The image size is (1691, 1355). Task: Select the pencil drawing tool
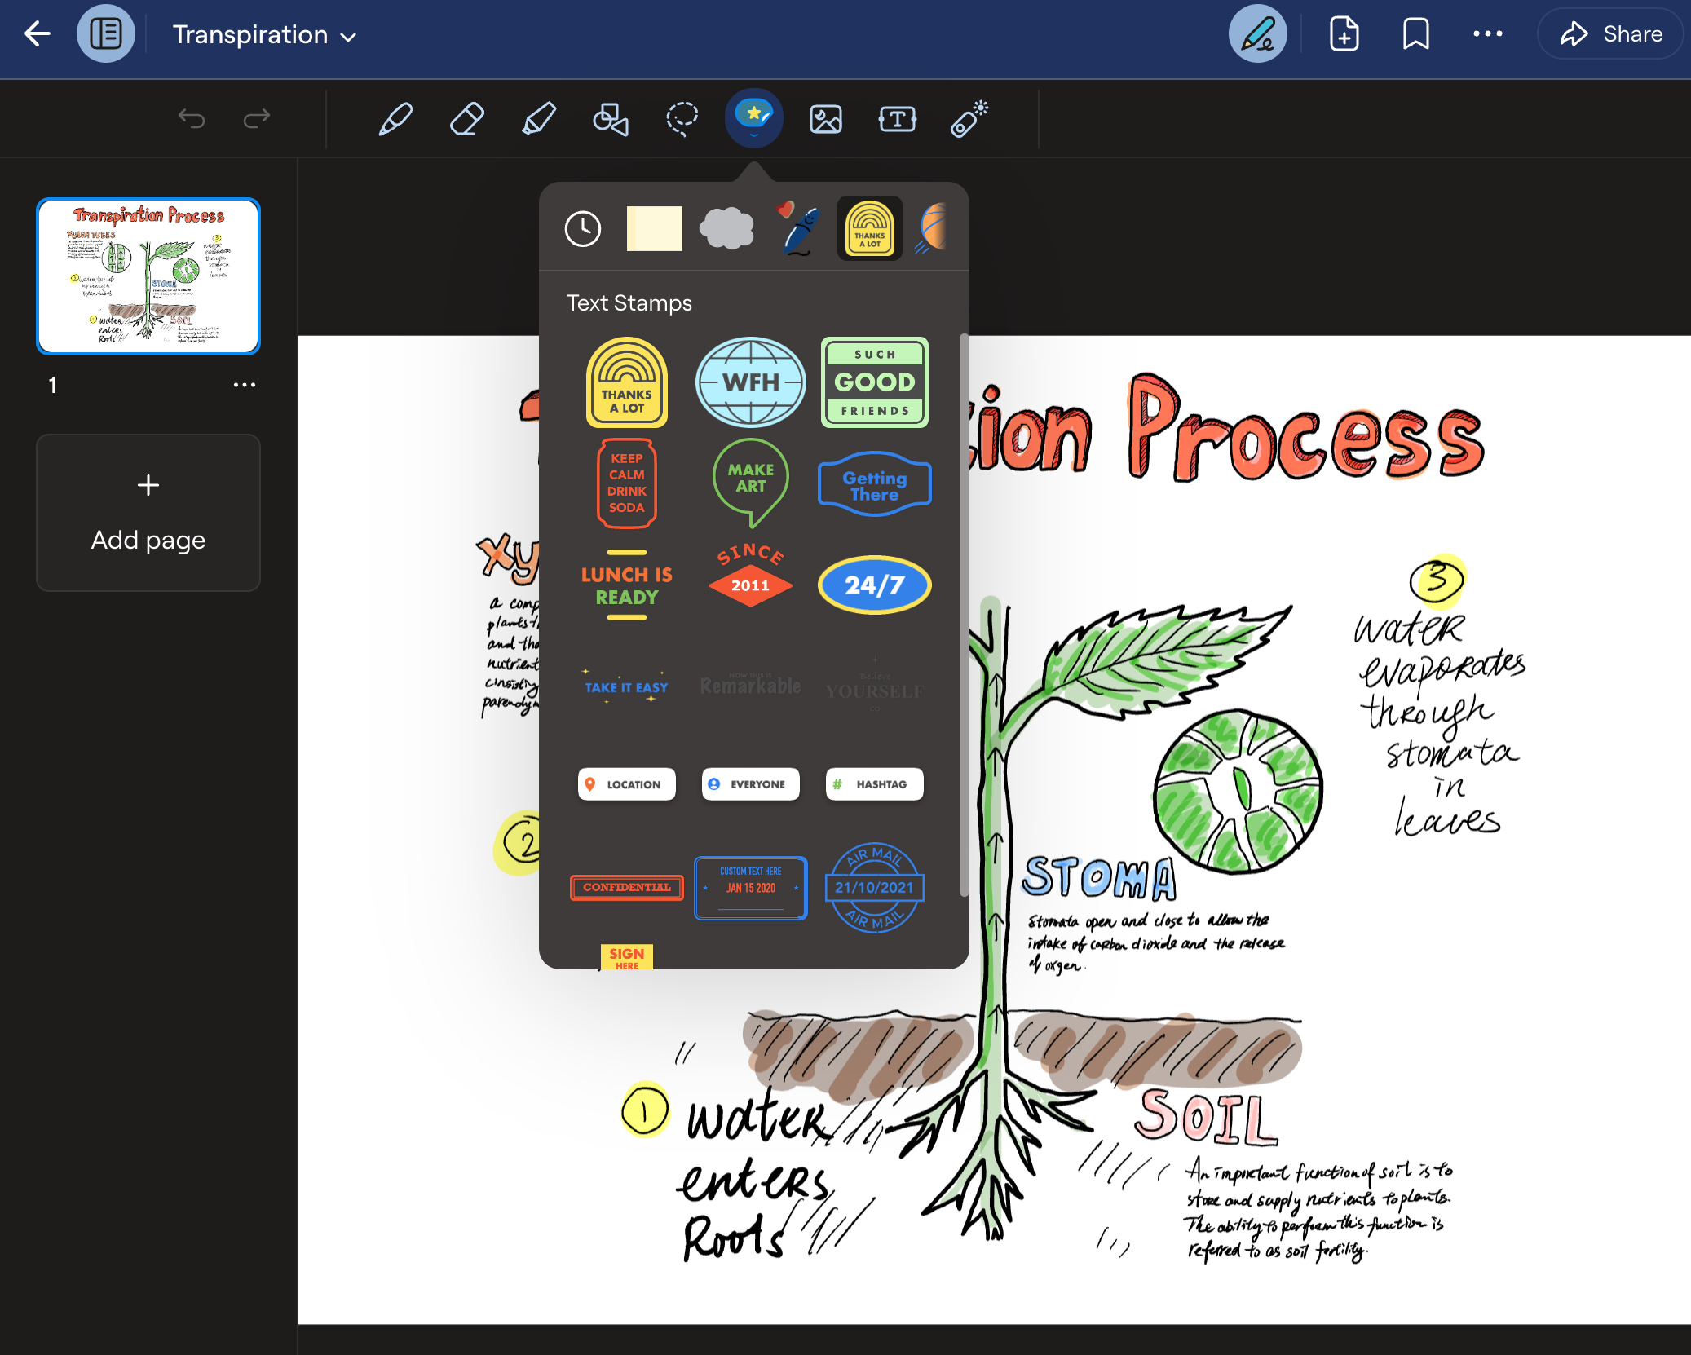click(x=395, y=119)
